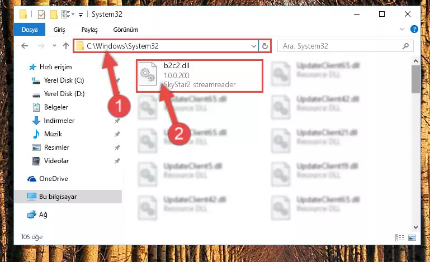The height and width of the screenshot is (262, 430).
Task: Expand the address bar history dropdown
Action: (x=254, y=46)
